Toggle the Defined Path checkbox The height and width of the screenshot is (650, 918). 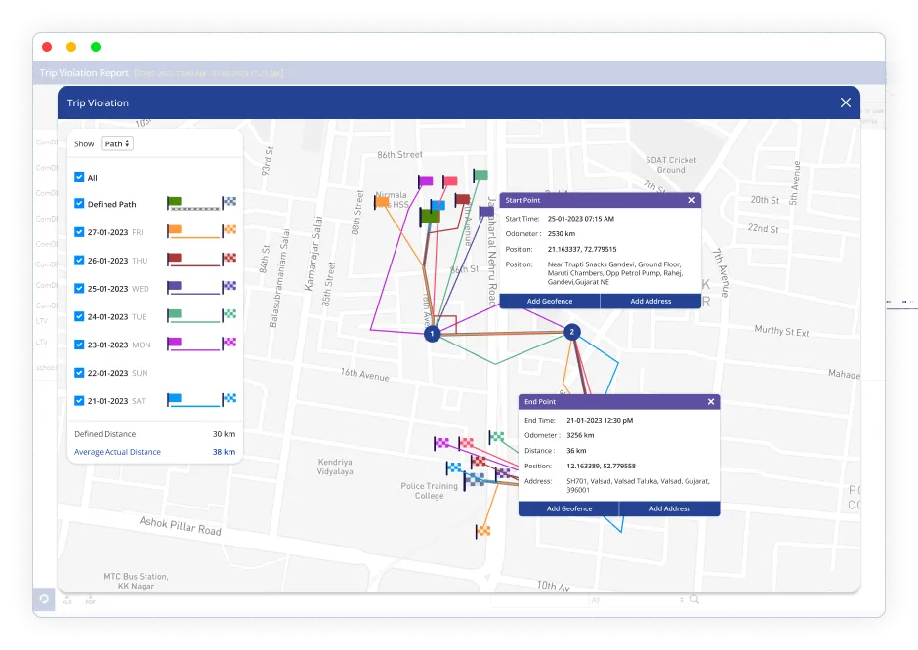(79, 204)
